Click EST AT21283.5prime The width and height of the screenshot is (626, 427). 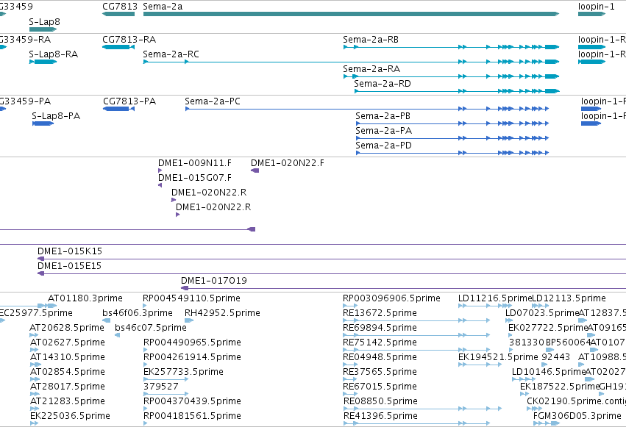point(35,409)
